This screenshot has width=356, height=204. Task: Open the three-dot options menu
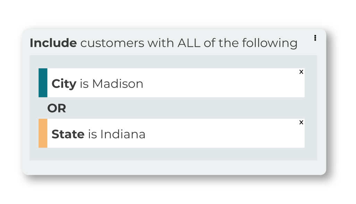(x=315, y=38)
